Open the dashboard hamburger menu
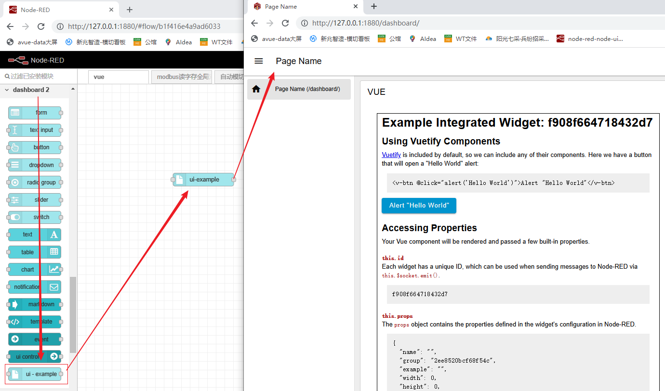The width and height of the screenshot is (665, 391). point(259,61)
